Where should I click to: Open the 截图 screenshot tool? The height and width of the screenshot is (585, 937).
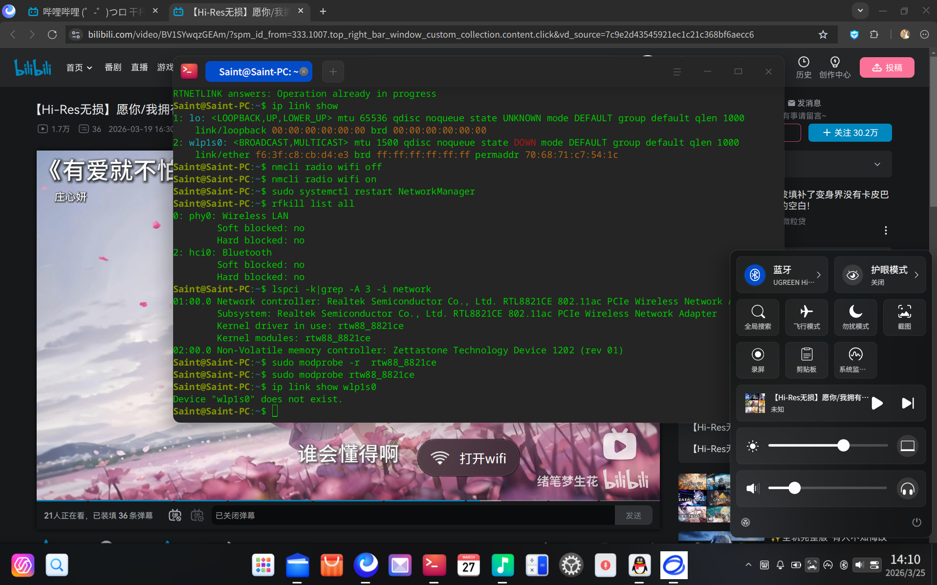(904, 317)
